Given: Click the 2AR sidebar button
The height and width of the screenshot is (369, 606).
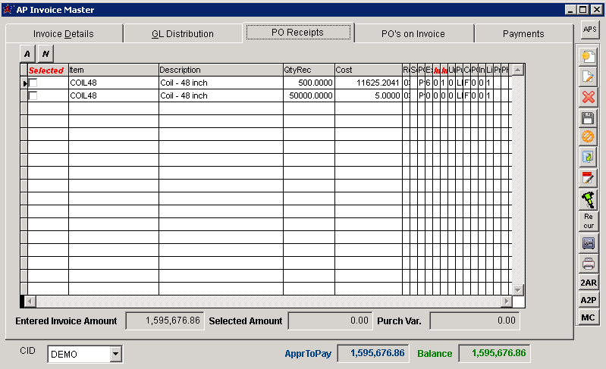Looking at the screenshot, I should pyautogui.click(x=589, y=283).
